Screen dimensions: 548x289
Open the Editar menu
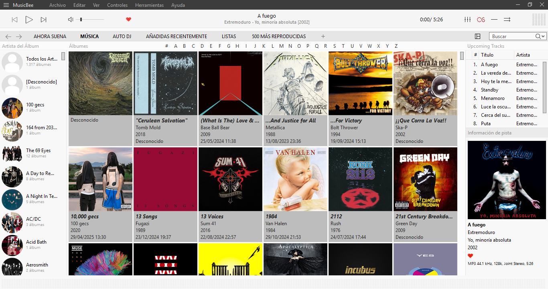click(x=79, y=5)
